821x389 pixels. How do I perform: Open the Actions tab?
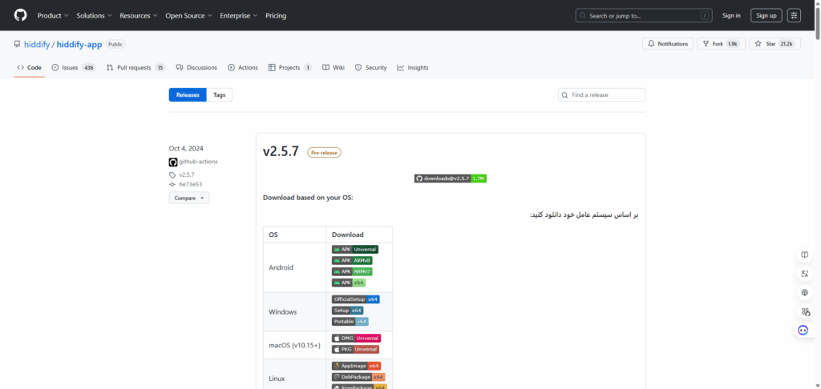[243, 67]
